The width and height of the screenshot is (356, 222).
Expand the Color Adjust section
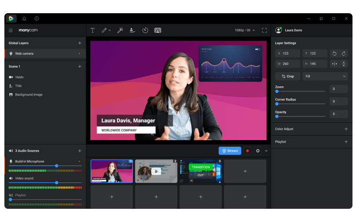coord(346,129)
